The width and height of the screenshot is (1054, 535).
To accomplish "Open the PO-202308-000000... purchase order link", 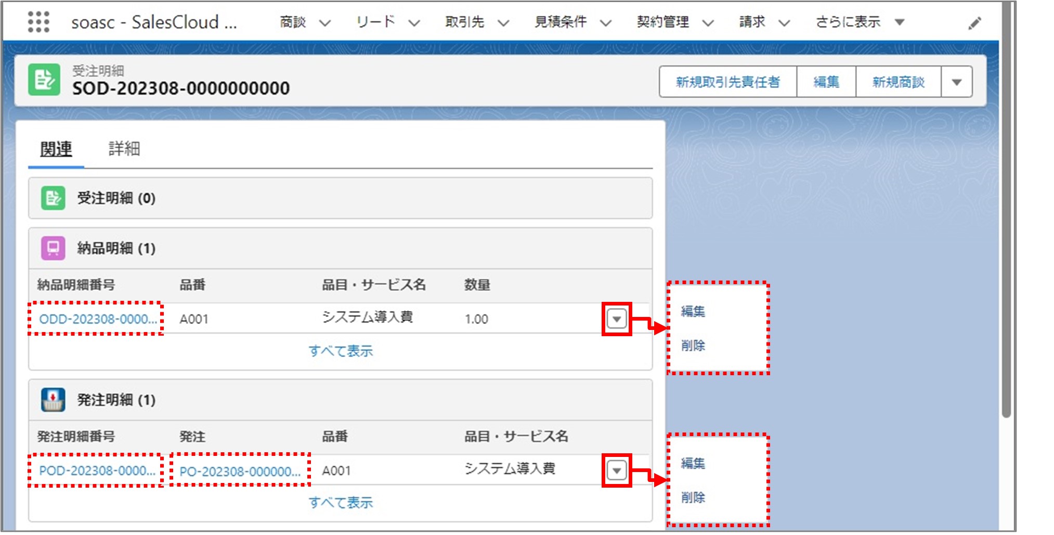I will tap(240, 472).
